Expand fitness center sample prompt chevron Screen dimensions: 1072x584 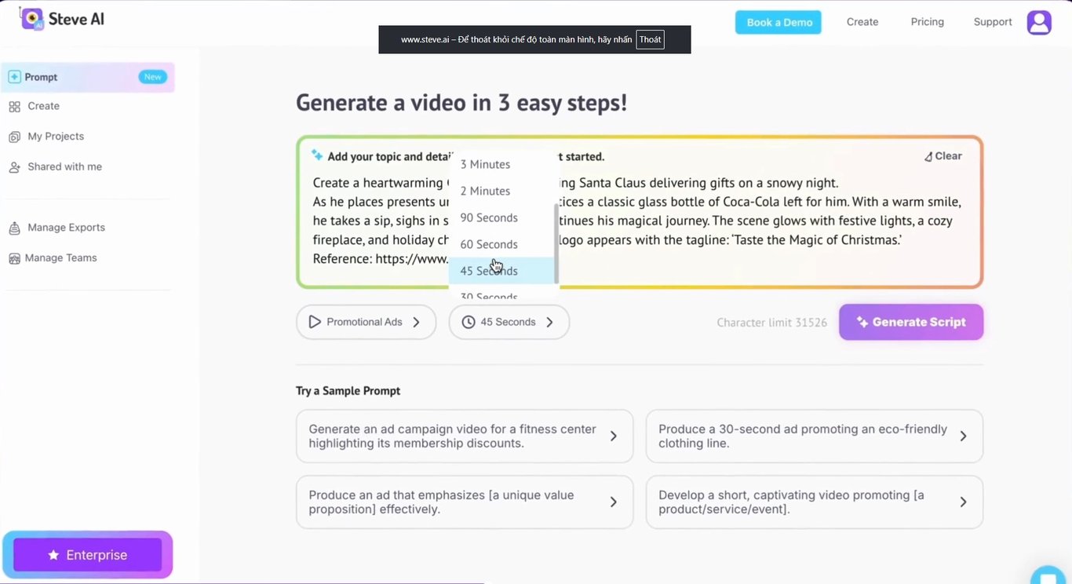(614, 436)
